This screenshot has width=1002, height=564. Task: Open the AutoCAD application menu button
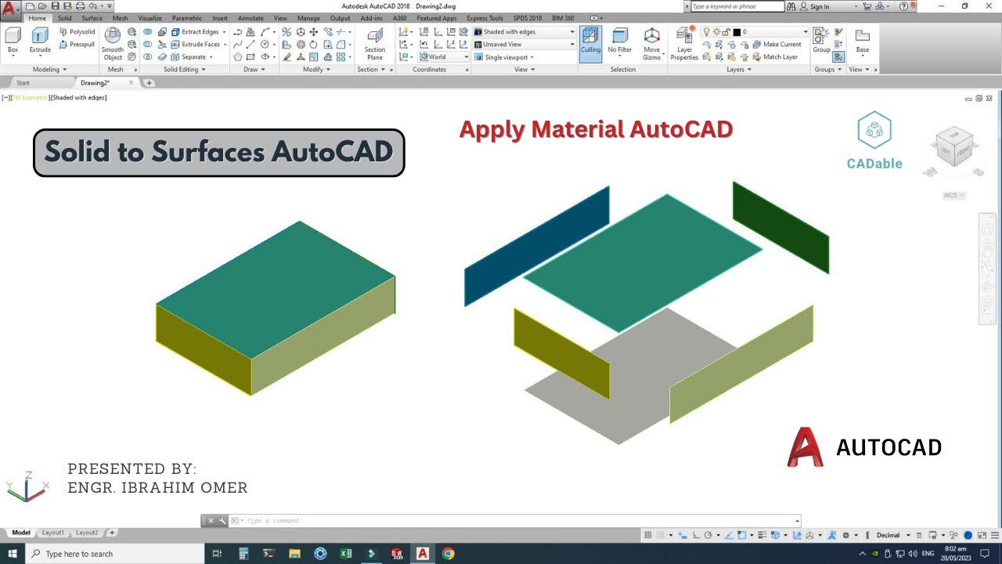(9, 9)
